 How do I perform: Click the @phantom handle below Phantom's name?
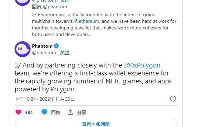coord(44,53)
